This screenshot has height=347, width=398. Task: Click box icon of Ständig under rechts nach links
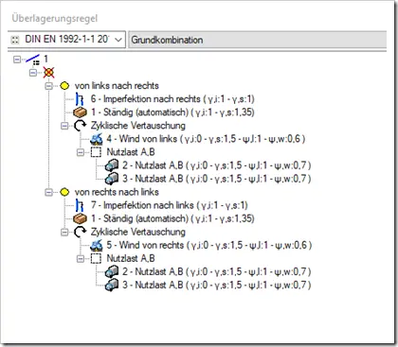(80, 218)
